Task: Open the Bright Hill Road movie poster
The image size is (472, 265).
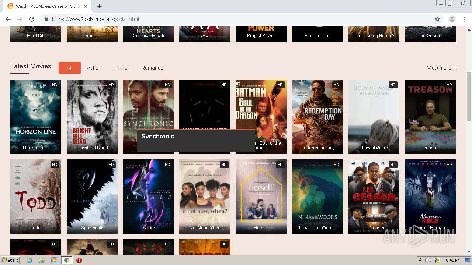Action: click(x=92, y=117)
